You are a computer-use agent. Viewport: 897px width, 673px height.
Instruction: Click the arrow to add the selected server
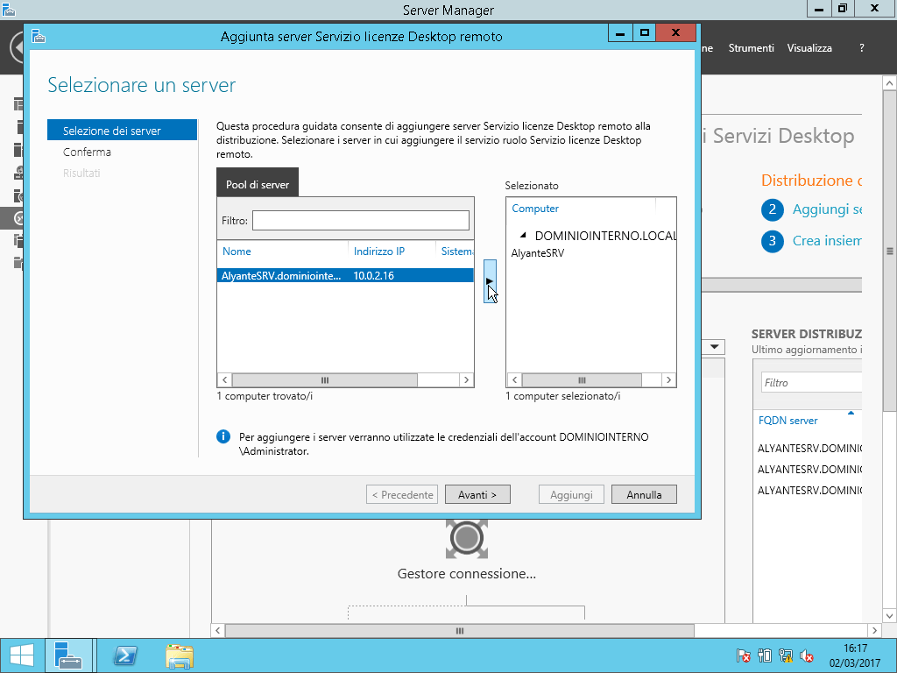point(490,281)
